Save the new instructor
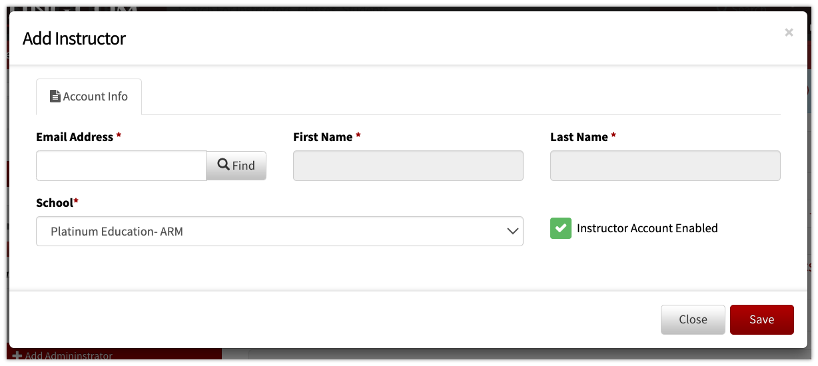The image size is (818, 366). (x=762, y=319)
